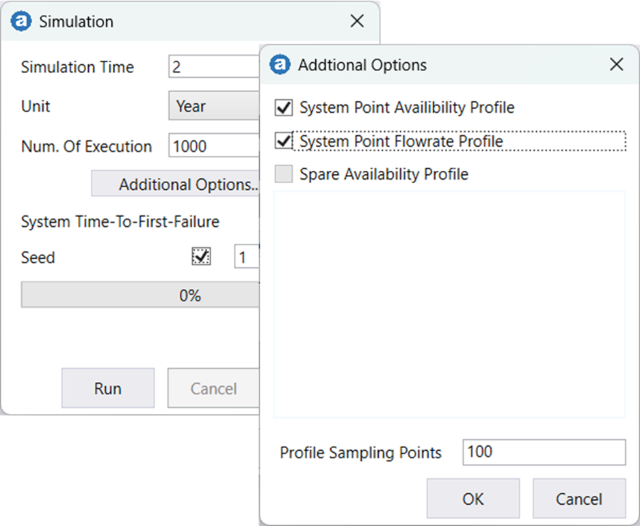
Task: Click the disabled Cancel button in Simulation dialog
Action: tap(213, 387)
